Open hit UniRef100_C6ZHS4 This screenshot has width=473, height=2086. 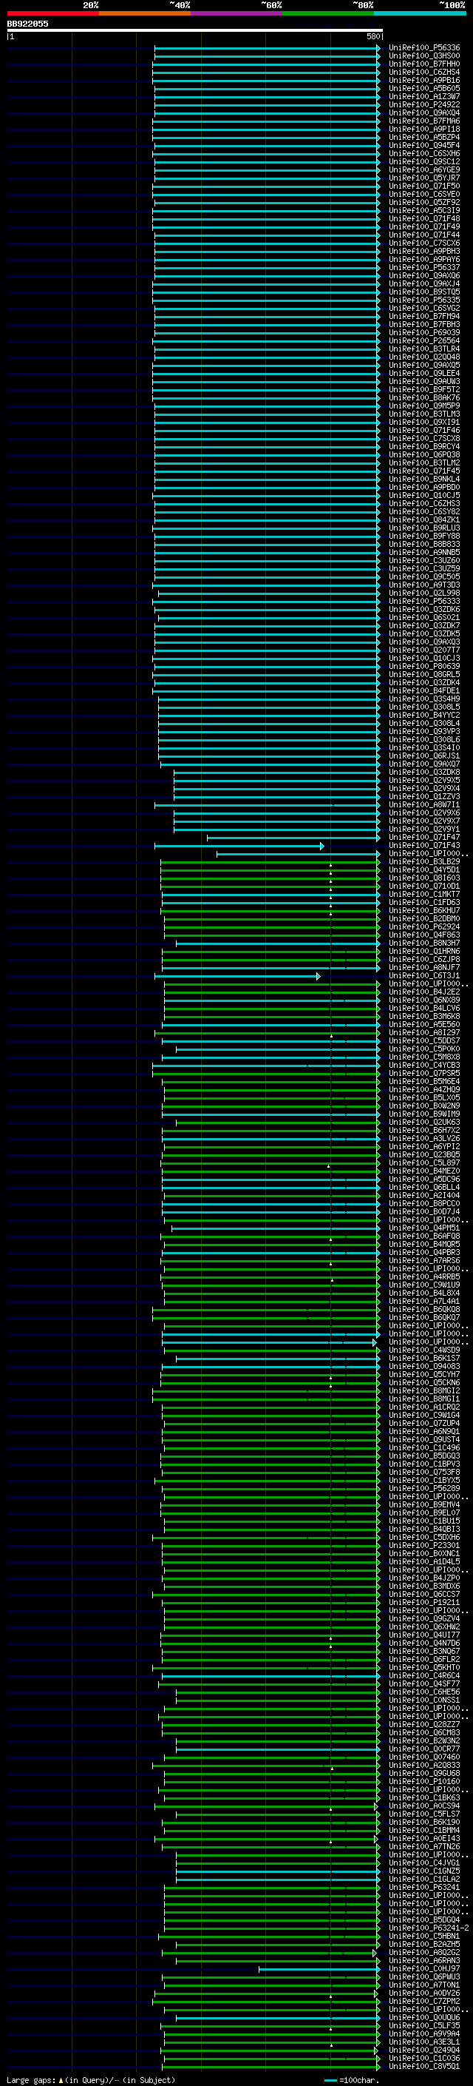point(424,72)
